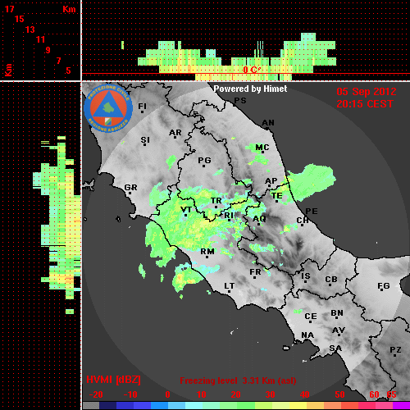Click the Protezione Civile Regione Abruzzo logo

pyautogui.click(x=108, y=109)
